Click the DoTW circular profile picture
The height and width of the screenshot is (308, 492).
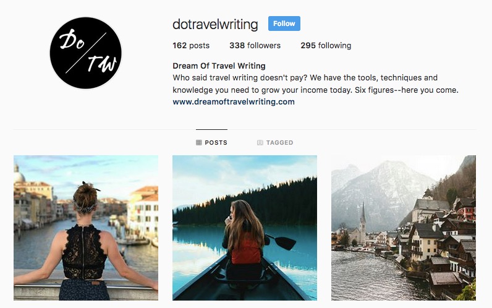click(86, 53)
